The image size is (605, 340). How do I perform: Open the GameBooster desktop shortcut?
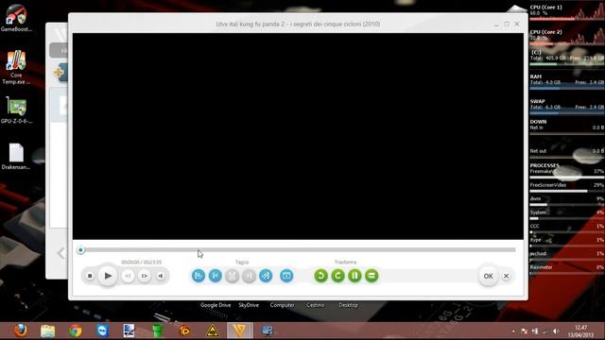pyautogui.click(x=16, y=18)
